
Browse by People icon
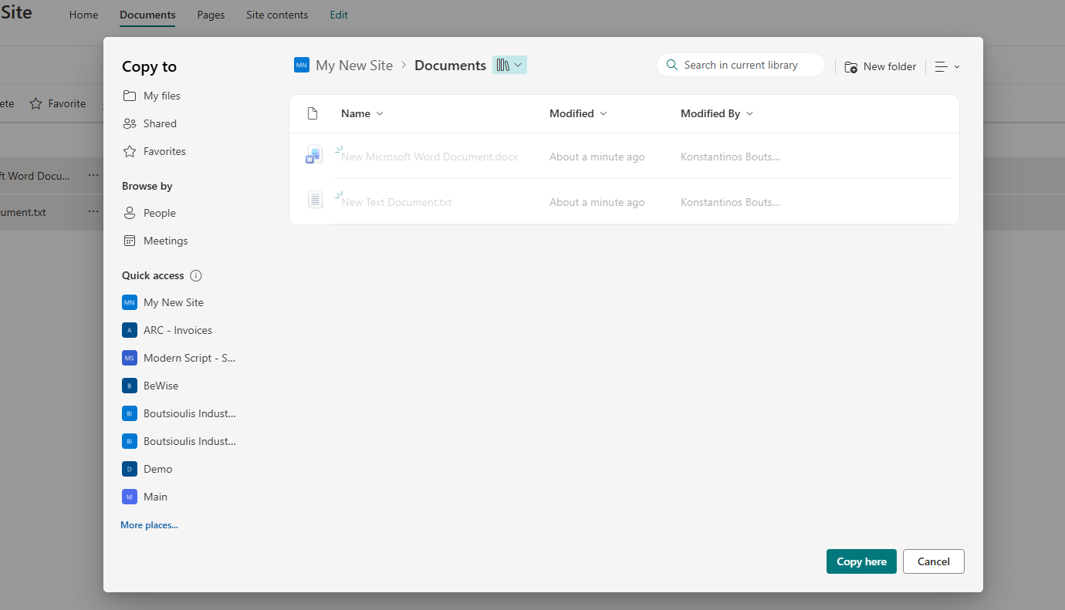[x=130, y=213]
